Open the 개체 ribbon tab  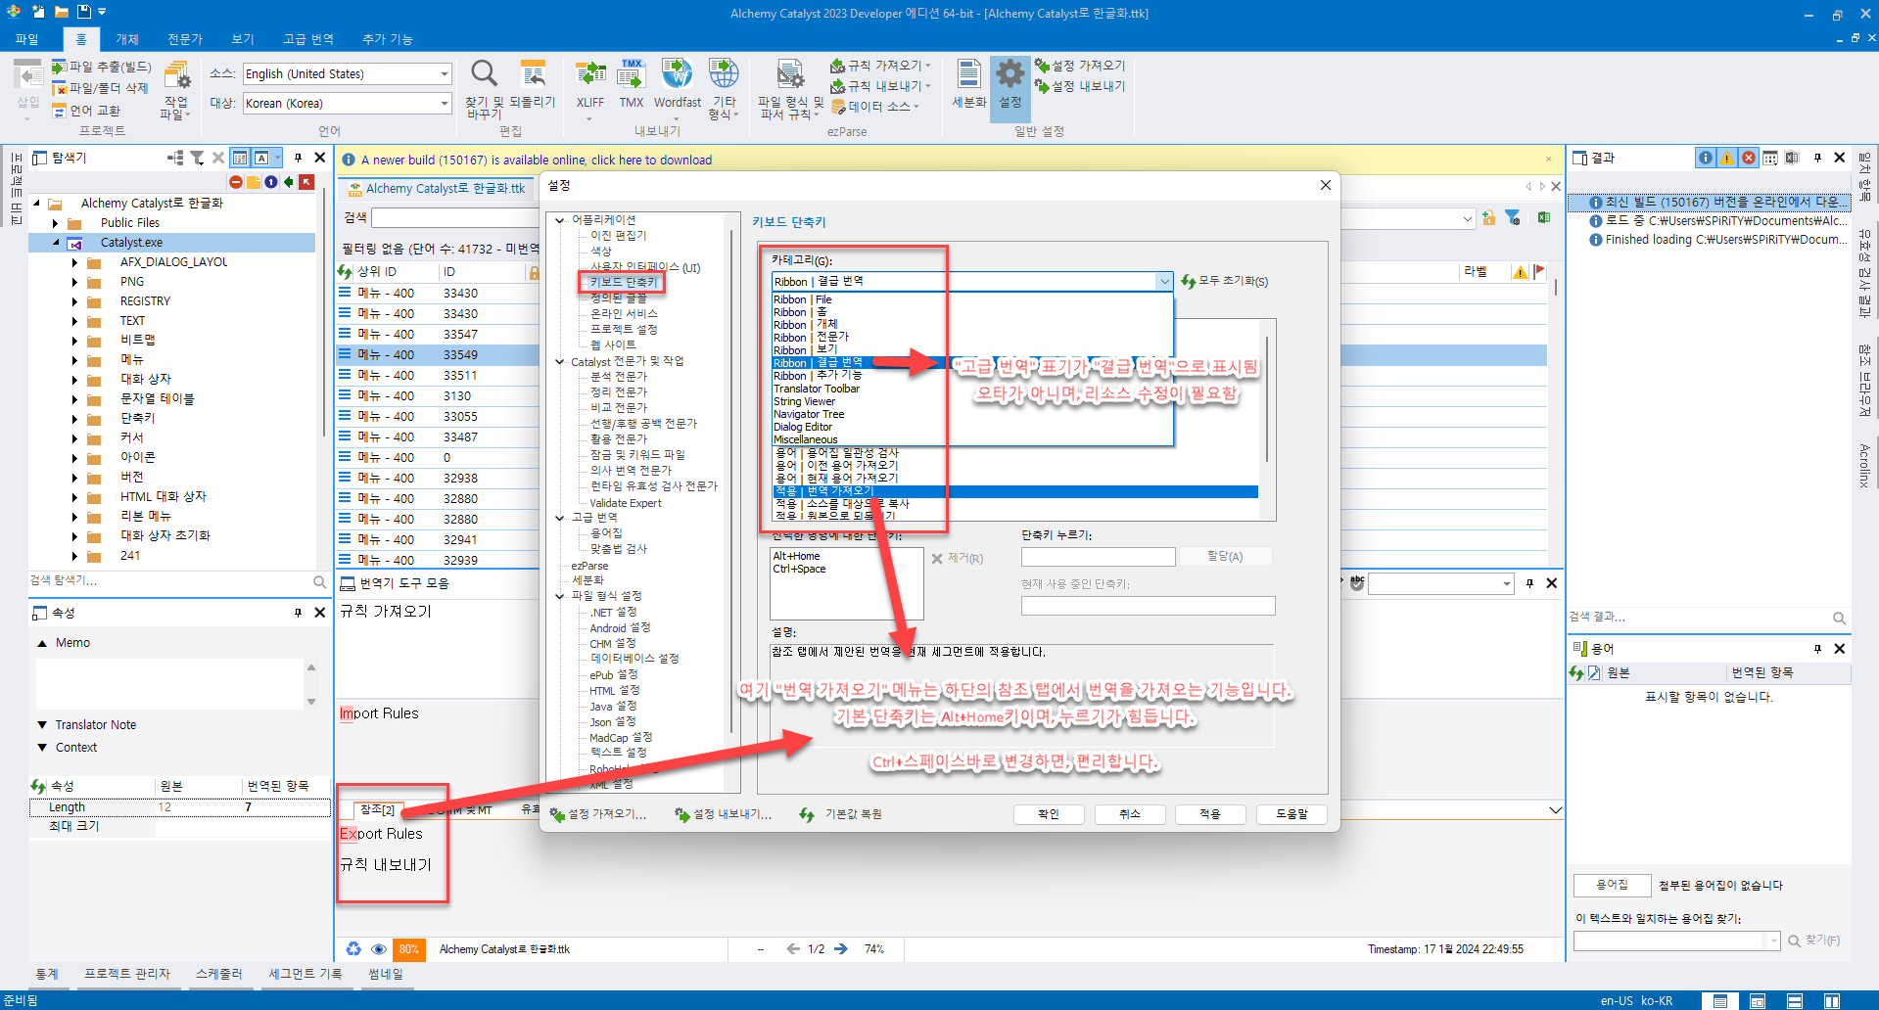click(127, 39)
